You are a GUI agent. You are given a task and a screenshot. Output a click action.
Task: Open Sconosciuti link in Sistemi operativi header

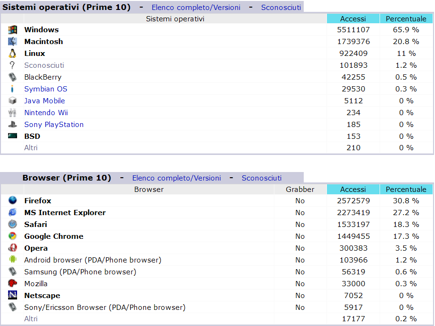click(281, 8)
